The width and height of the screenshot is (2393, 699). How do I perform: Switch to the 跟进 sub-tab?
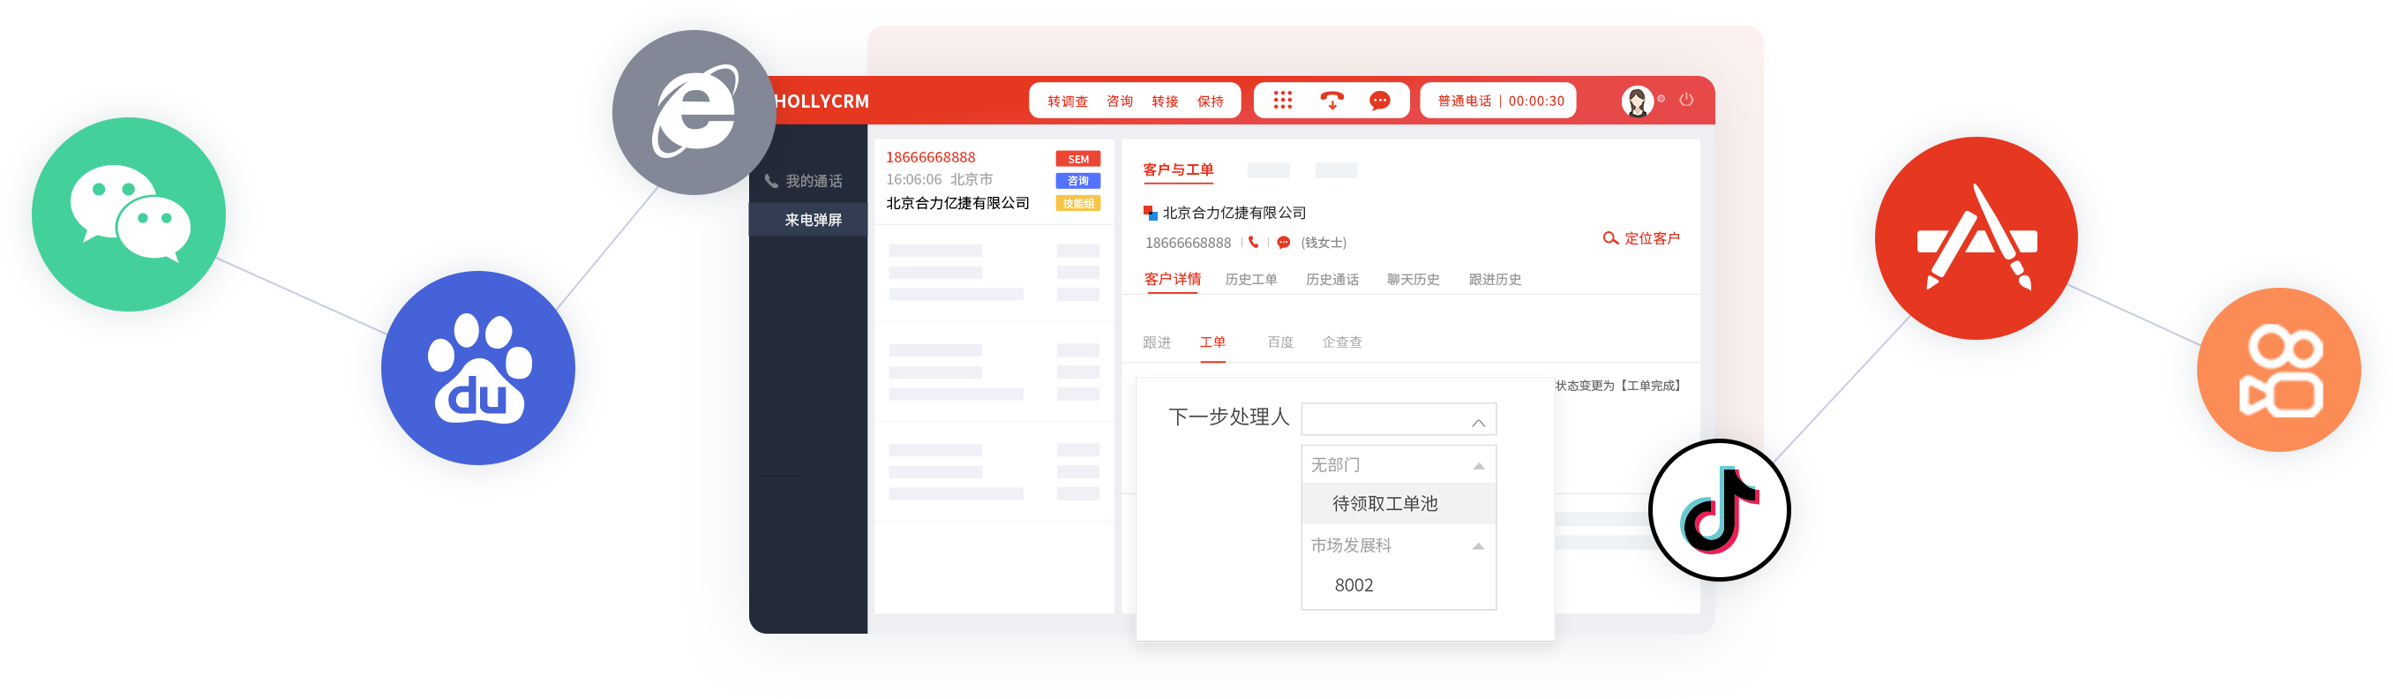pyautogui.click(x=1157, y=343)
